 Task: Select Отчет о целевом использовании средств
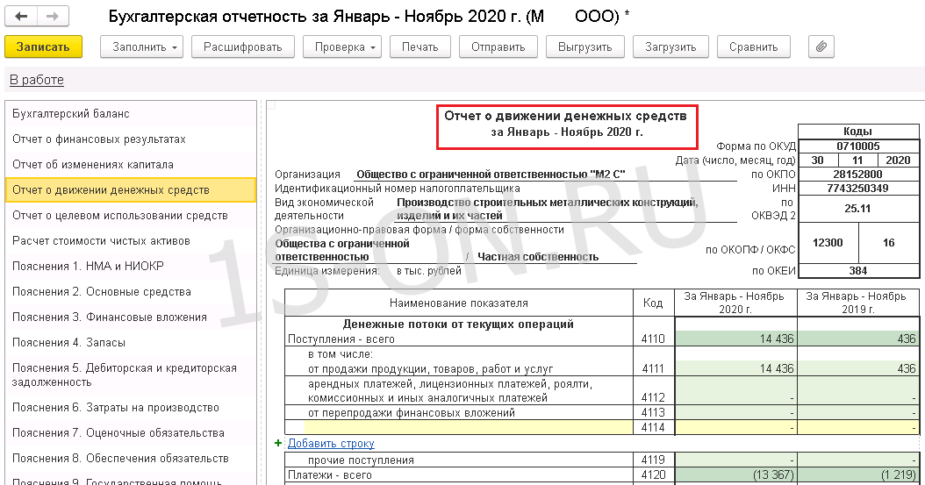click(131, 215)
